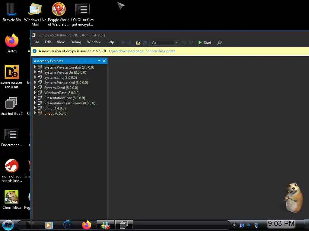Click the media player taskbar icon

click(x=49, y=225)
